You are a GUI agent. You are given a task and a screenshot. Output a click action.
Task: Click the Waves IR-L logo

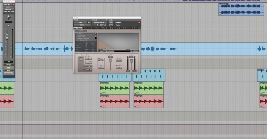tap(78, 28)
